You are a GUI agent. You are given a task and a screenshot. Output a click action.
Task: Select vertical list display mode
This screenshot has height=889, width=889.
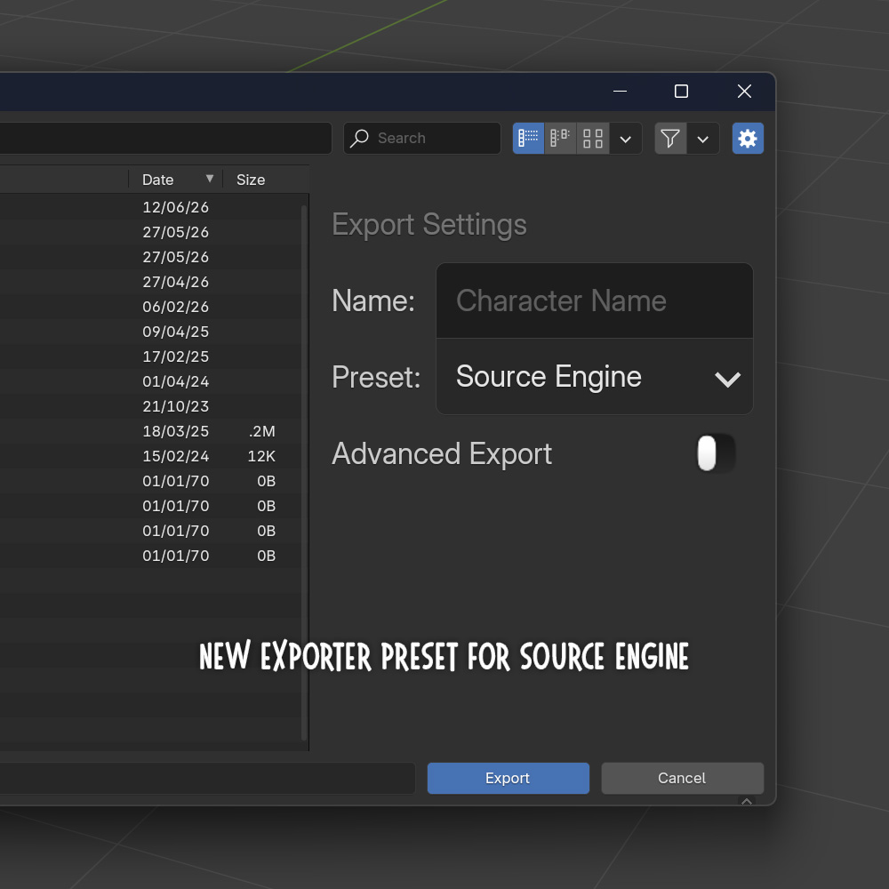pyautogui.click(x=528, y=139)
